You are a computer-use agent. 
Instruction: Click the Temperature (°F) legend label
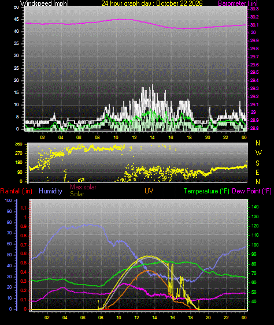(x=206, y=191)
